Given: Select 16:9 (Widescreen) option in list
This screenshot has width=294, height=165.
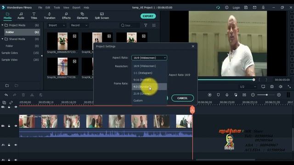Looking at the screenshot, I should (x=149, y=66).
